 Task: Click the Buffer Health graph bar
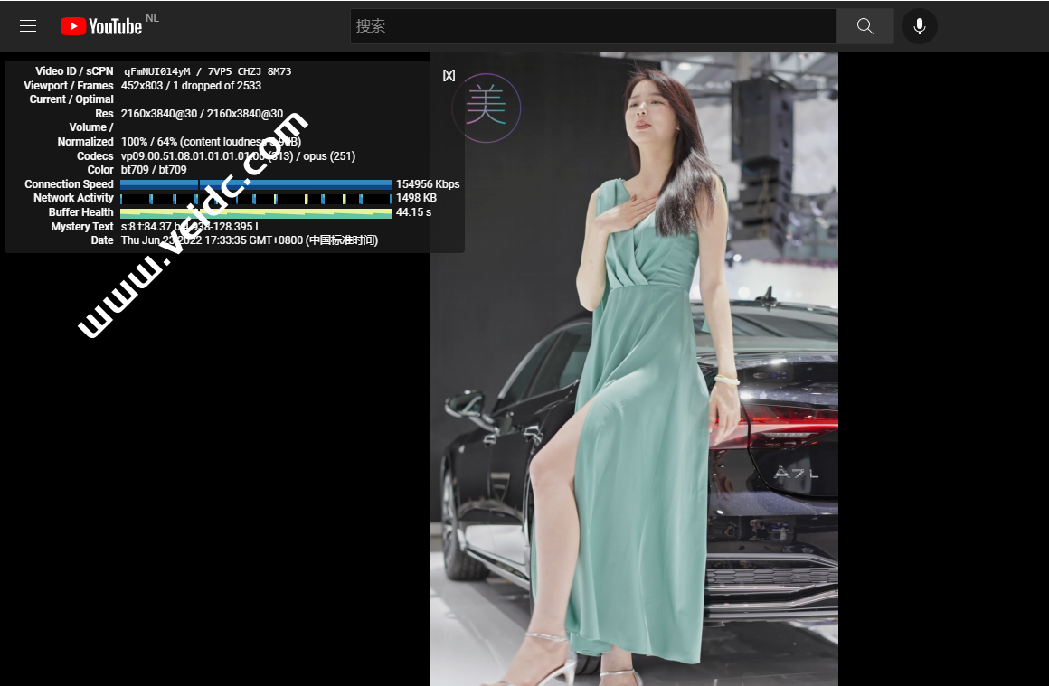point(256,212)
